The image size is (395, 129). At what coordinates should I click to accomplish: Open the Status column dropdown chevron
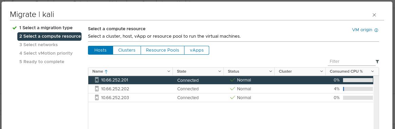click(x=271, y=72)
